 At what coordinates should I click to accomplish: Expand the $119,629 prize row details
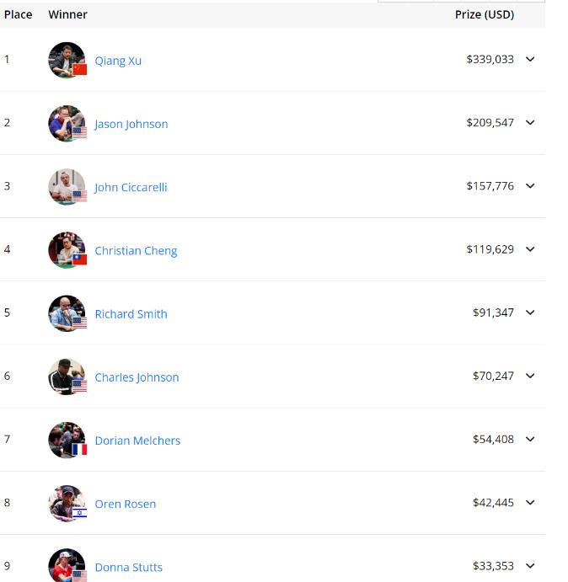(x=530, y=249)
